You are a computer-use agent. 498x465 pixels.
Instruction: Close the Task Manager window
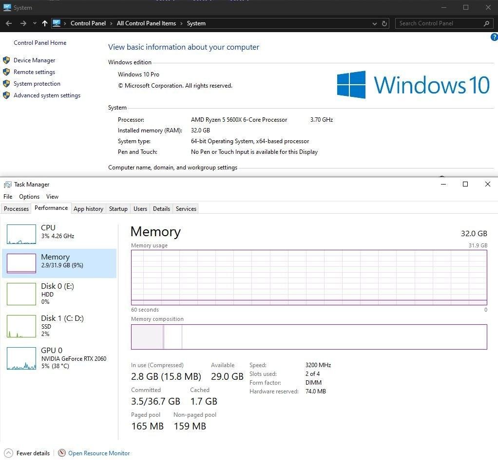click(488, 184)
